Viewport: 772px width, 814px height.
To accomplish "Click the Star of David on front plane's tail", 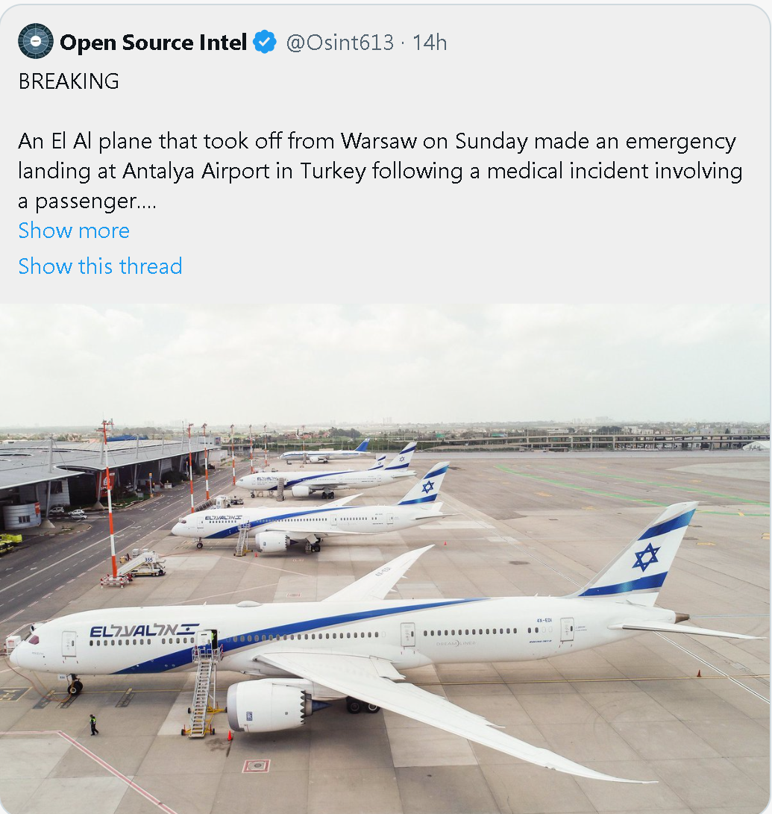I will pos(646,557).
